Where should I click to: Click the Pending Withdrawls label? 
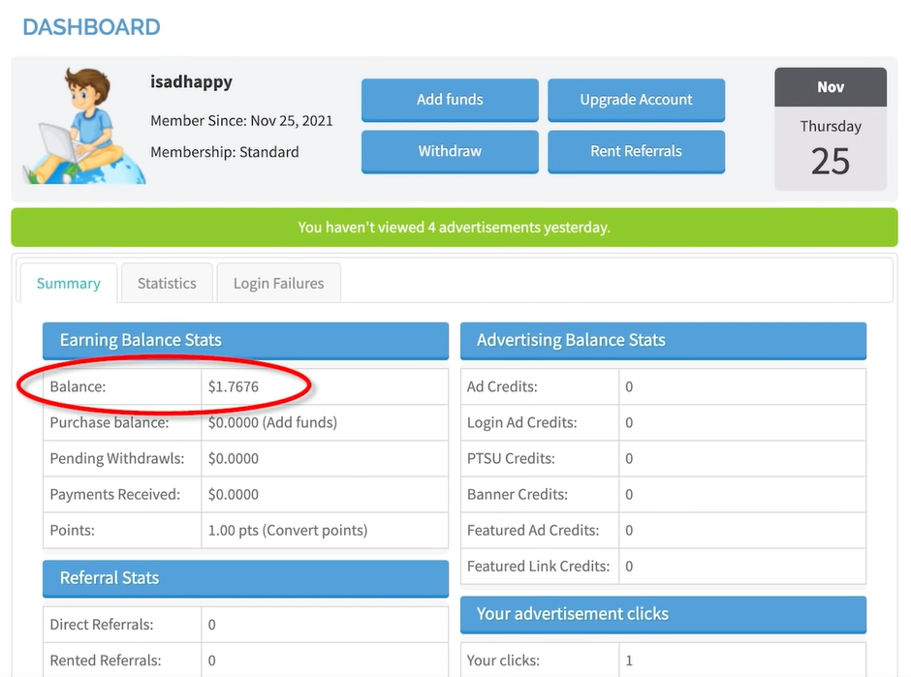(116, 459)
